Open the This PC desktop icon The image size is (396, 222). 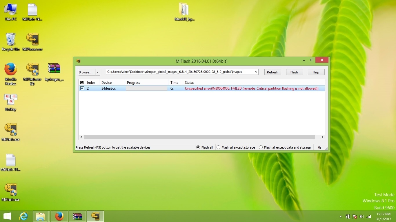[x=11, y=12]
